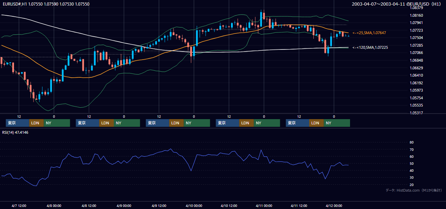Click the 1.06848 price axis label

tap(416, 60)
